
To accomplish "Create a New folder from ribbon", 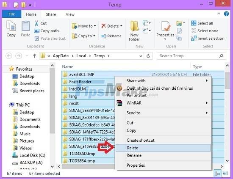I will [134, 31].
